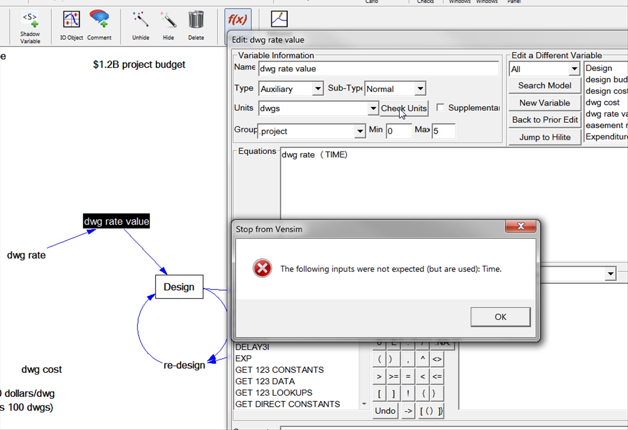Click the Name field dwg rate value

378,69
